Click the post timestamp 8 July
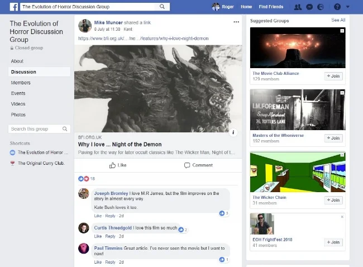 point(107,29)
